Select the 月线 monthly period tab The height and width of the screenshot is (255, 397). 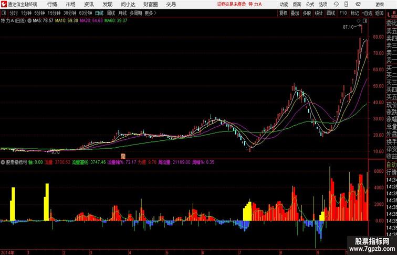pos(122,13)
